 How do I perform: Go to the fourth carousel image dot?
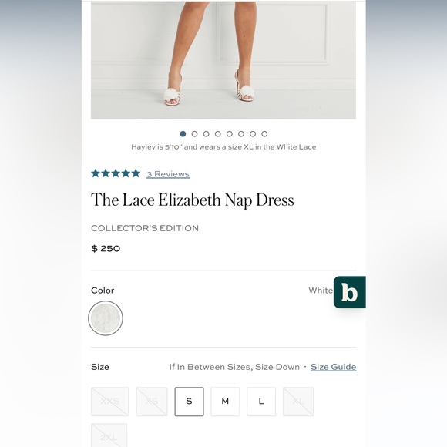pos(218,133)
